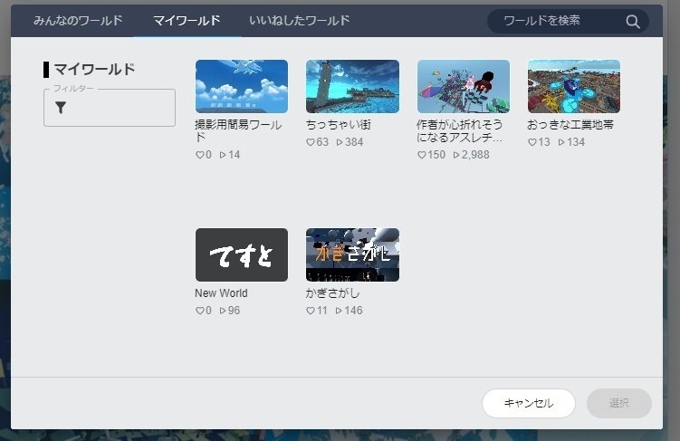The width and height of the screenshot is (680, 441).
Task: Click the play icon showing 384 plays
Action: coord(340,142)
